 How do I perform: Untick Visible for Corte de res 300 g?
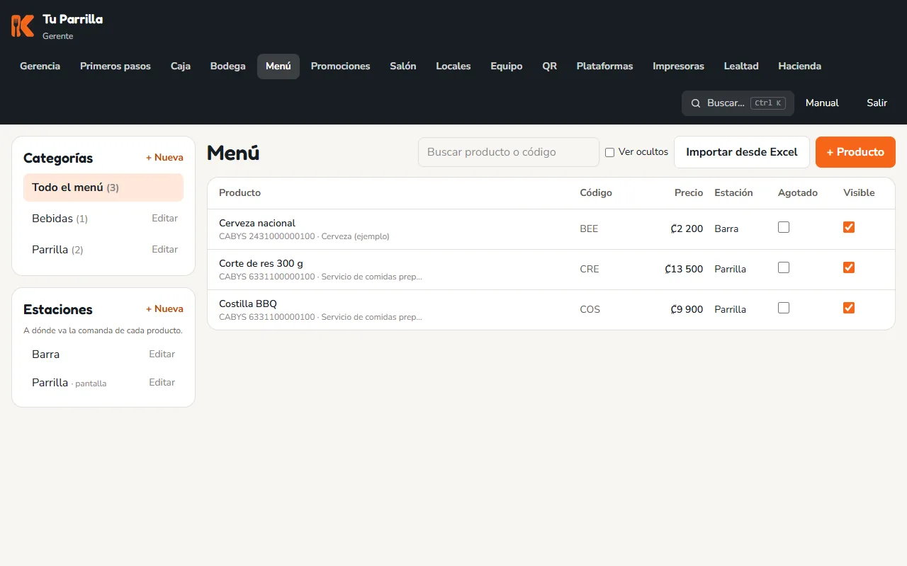[x=849, y=267]
